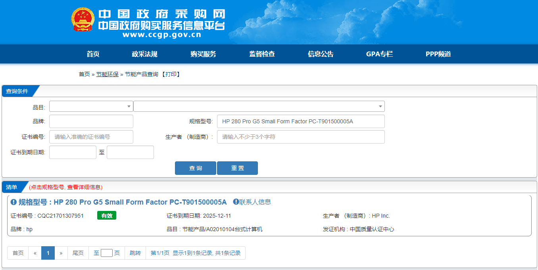
Task: Click the 品目 A02010104台式计算机 text
Action: pyautogui.click(x=215, y=229)
